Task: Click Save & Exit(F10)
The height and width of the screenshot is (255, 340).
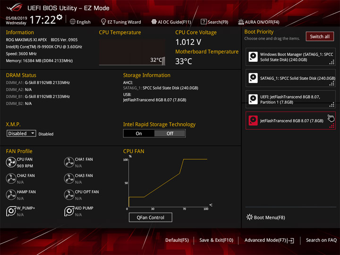Action: [x=216, y=240]
